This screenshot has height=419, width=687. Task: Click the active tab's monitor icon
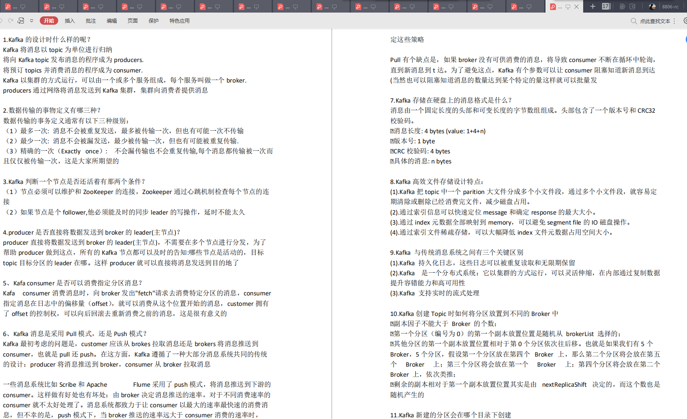[568, 7]
